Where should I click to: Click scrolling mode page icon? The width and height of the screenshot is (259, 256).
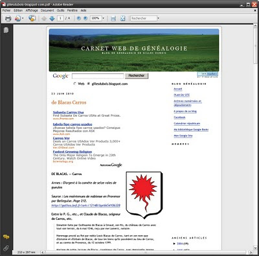(113, 19)
